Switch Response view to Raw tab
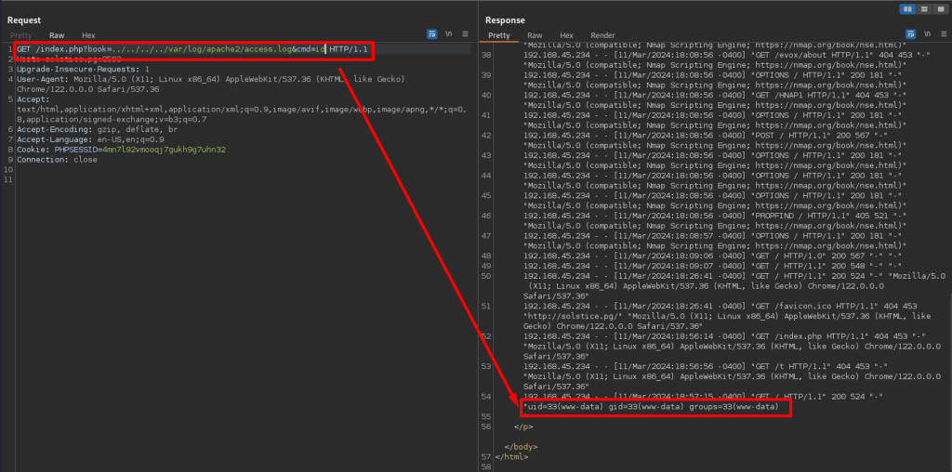 pos(535,35)
